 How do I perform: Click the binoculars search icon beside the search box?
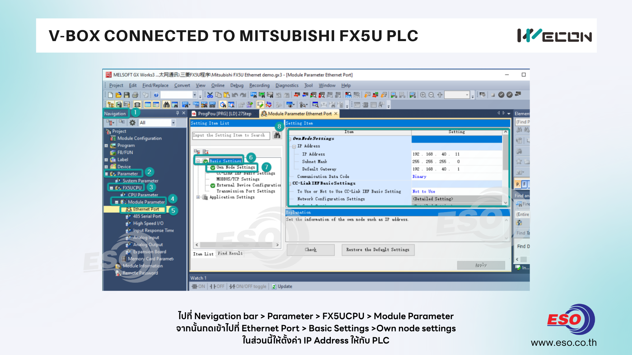[x=277, y=135]
